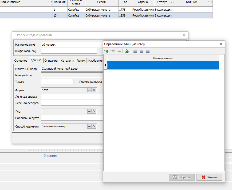
Task: Click В коллекции status in 1839 row
Action: pyautogui.click(x=164, y=15)
